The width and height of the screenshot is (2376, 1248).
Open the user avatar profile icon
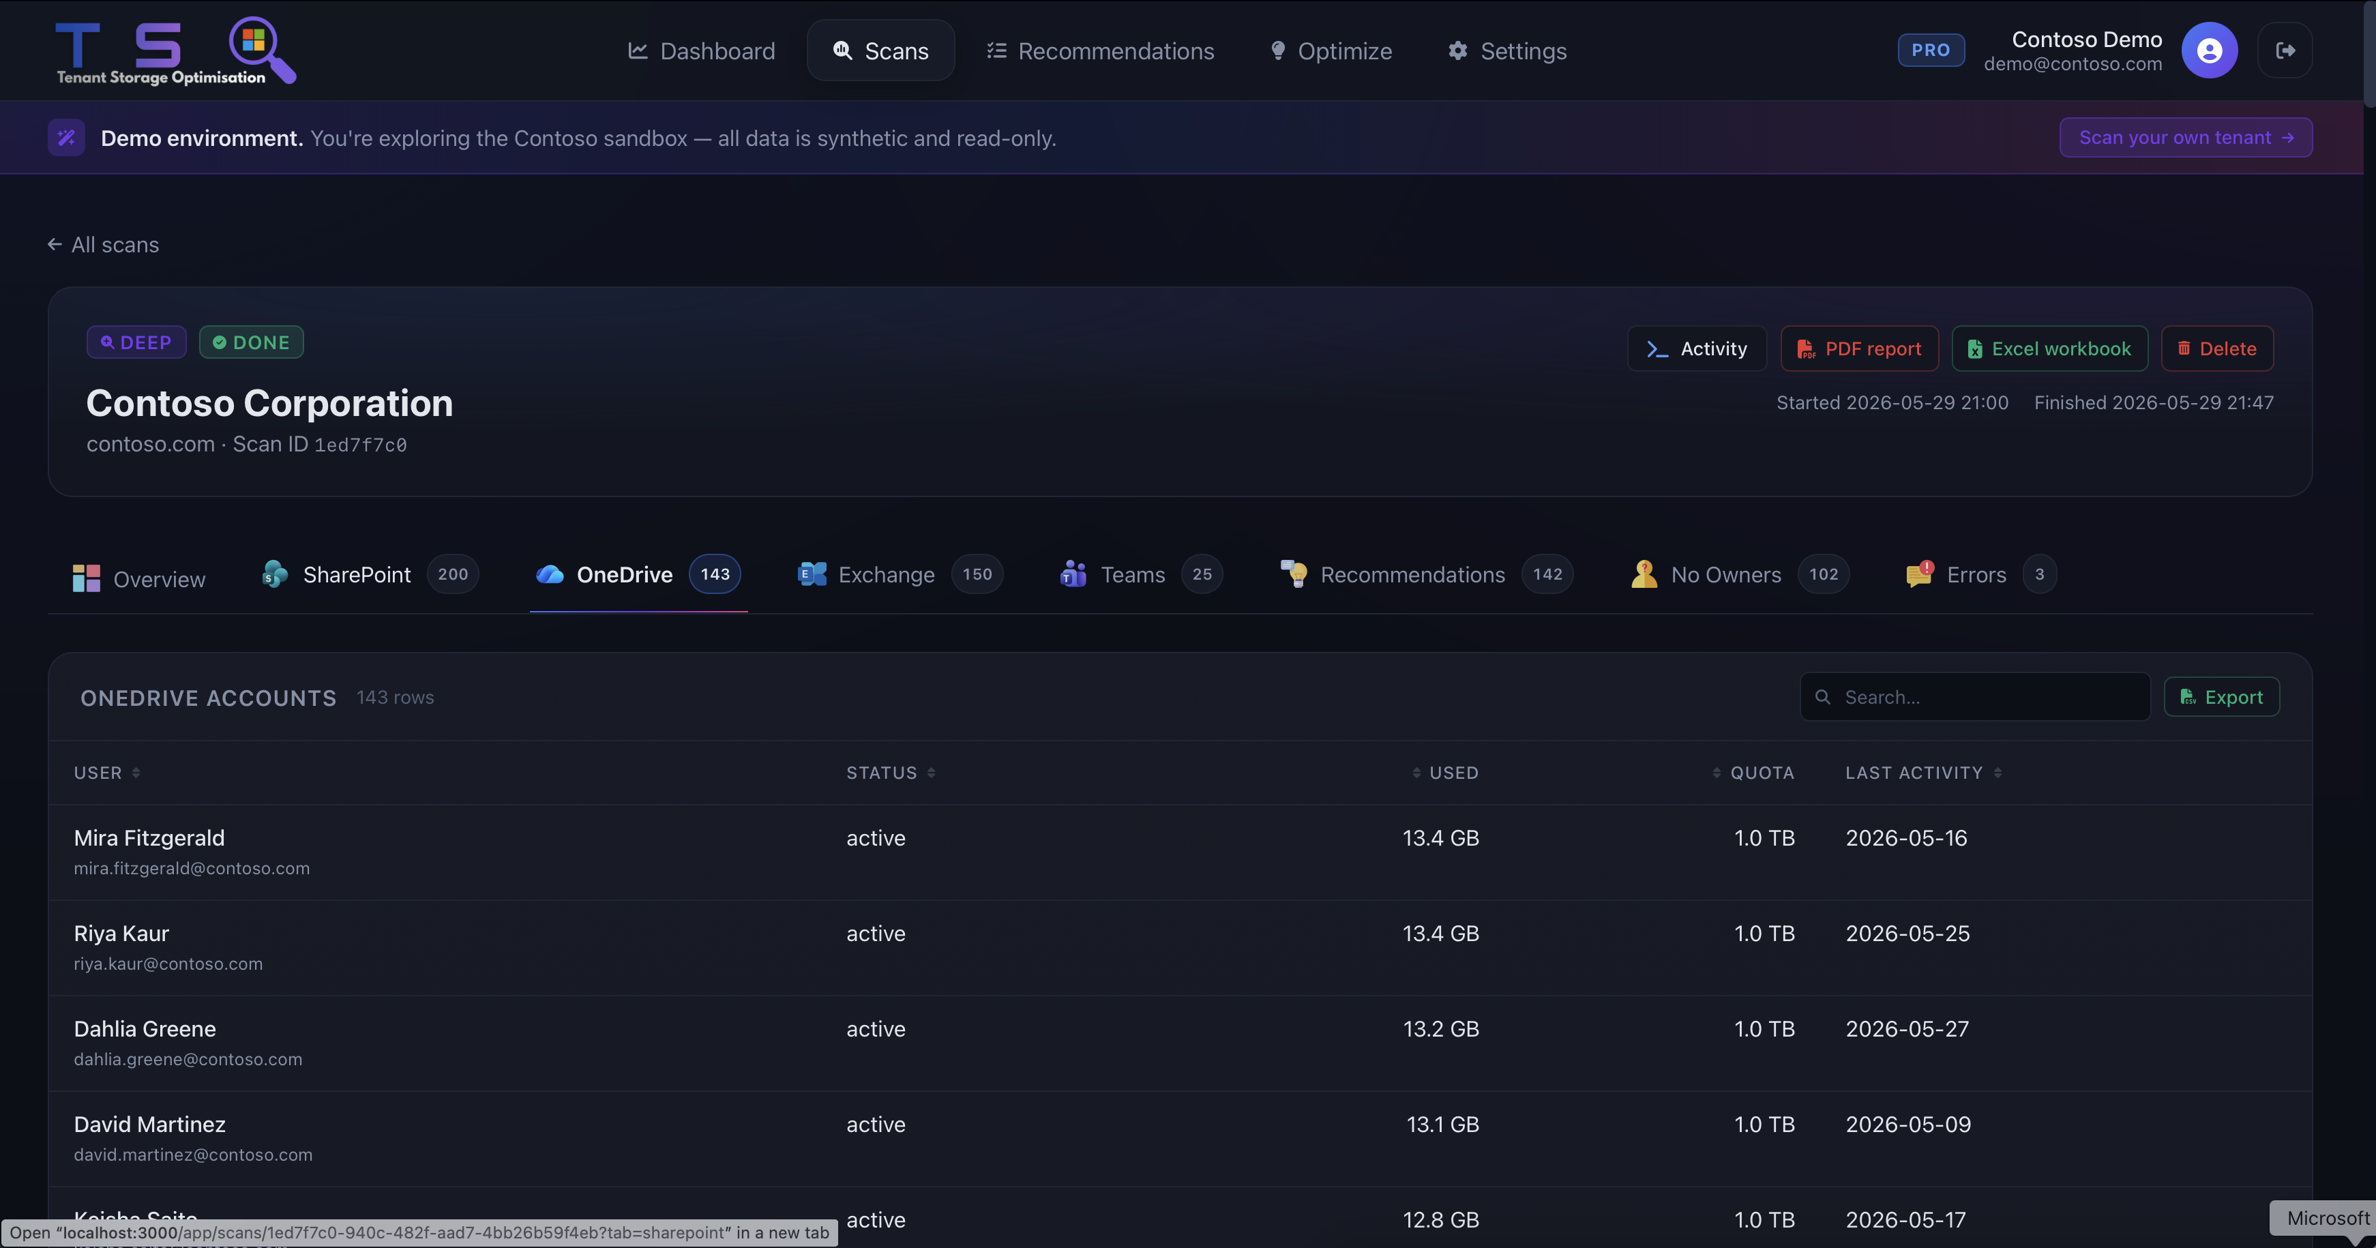(2209, 50)
